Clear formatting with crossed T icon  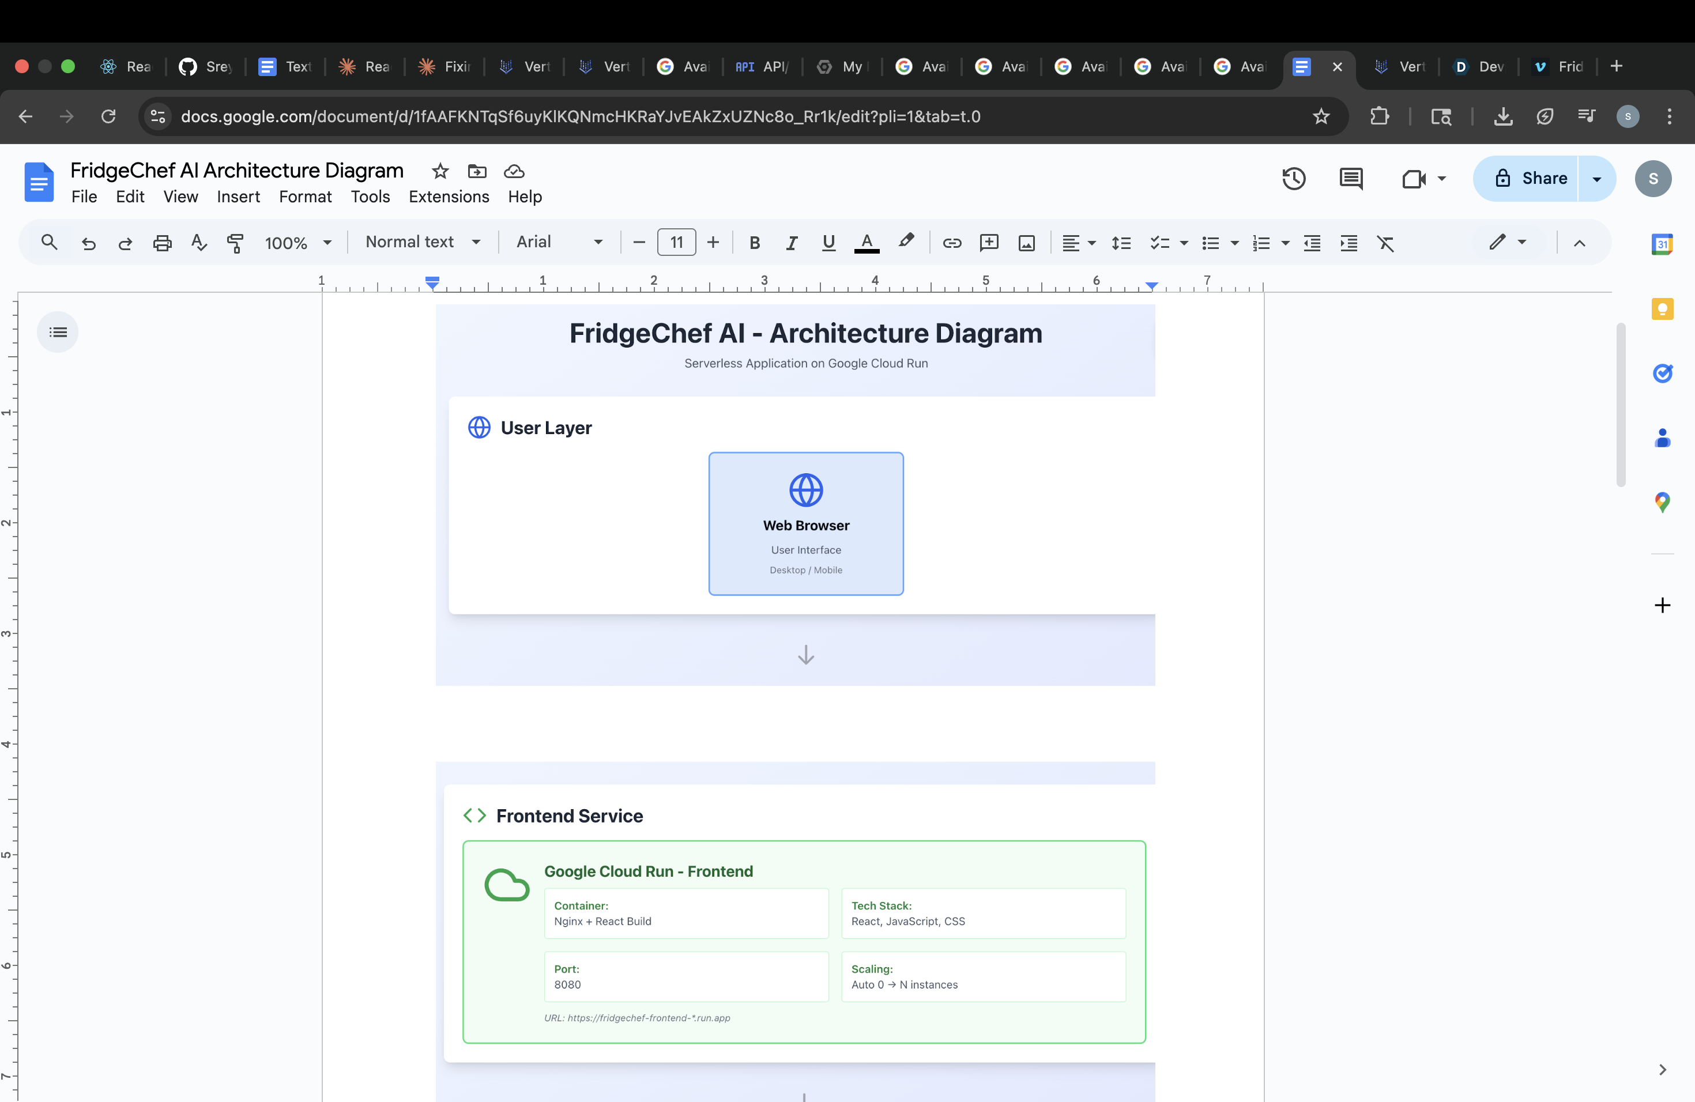tap(1385, 243)
